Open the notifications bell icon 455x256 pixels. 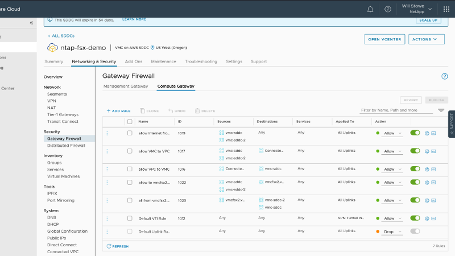[370, 9]
